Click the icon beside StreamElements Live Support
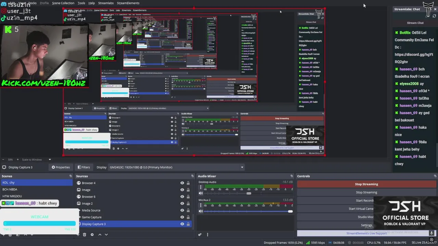 pos(432,233)
